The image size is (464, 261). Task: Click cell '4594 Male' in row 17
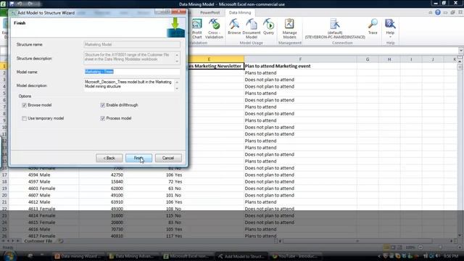pos(39,175)
